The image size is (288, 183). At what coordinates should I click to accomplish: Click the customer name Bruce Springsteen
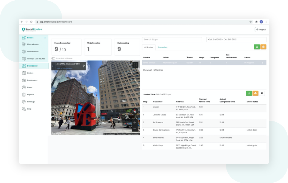161,130
